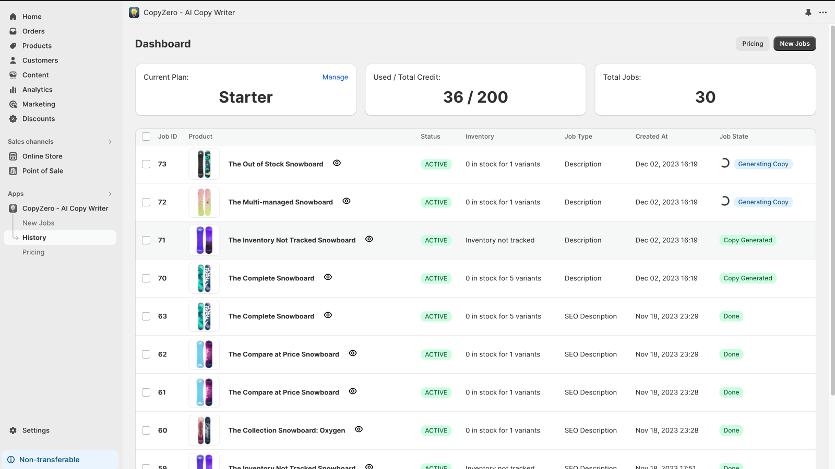835x469 pixels.
Task: Click the pin icon in app header
Action: pyautogui.click(x=808, y=13)
